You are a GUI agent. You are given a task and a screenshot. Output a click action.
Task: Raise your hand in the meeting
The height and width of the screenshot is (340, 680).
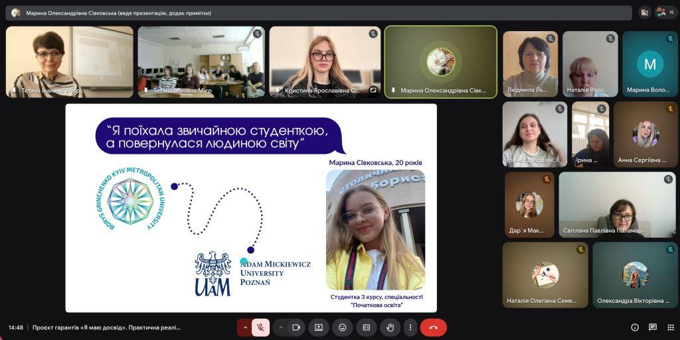(390, 327)
